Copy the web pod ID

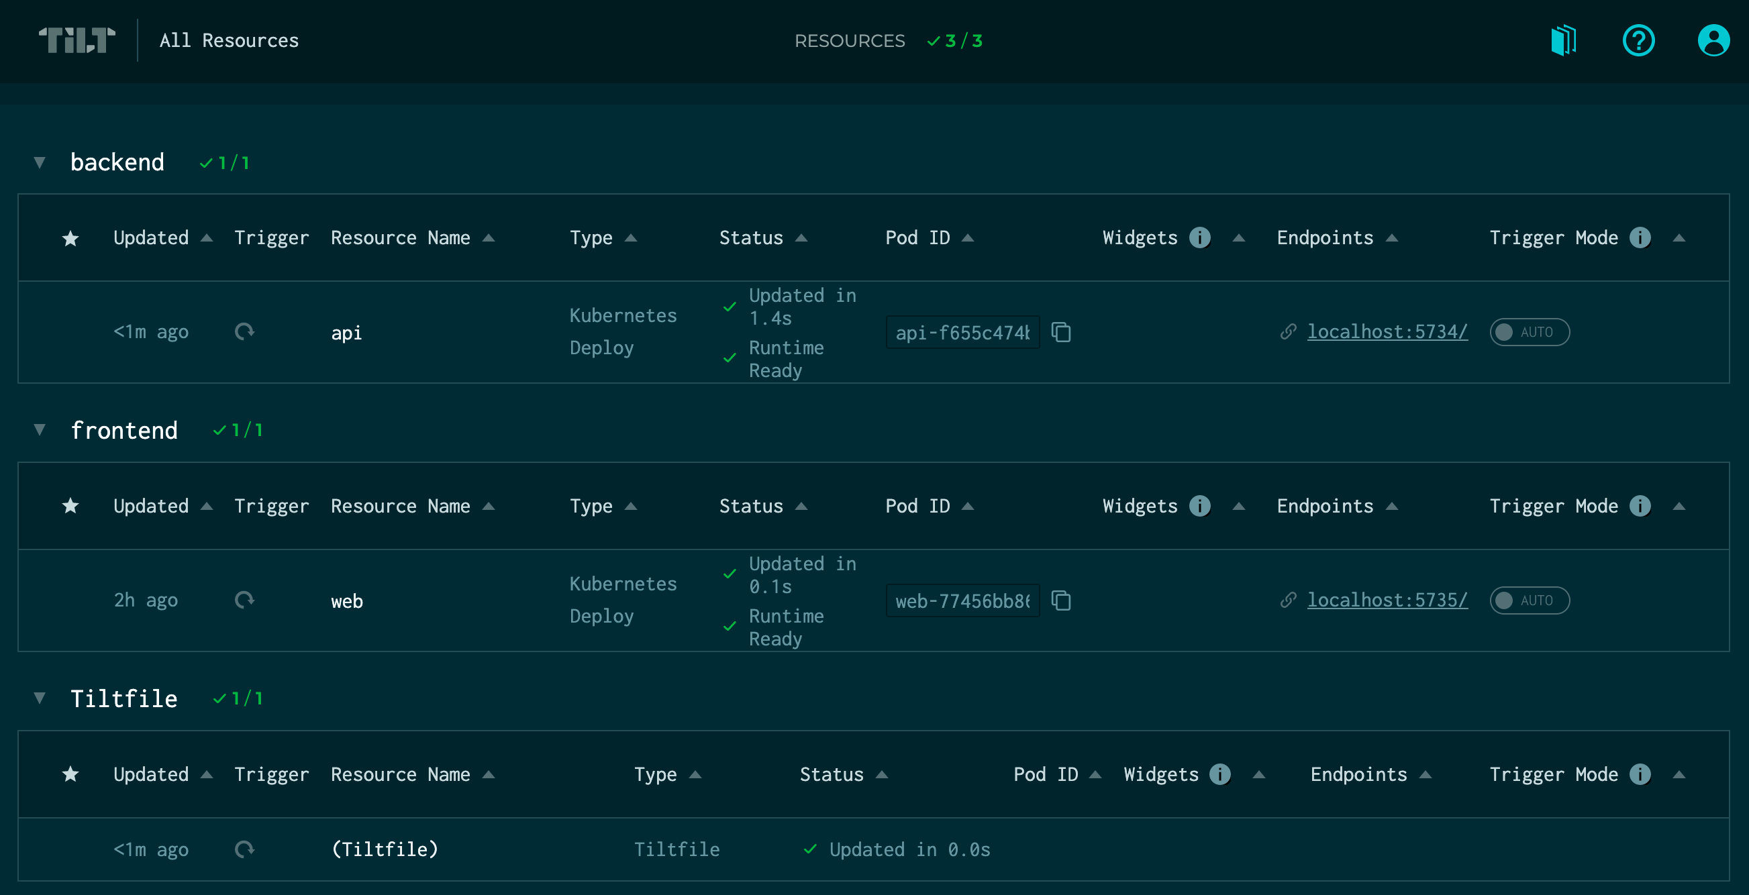(x=1061, y=600)
